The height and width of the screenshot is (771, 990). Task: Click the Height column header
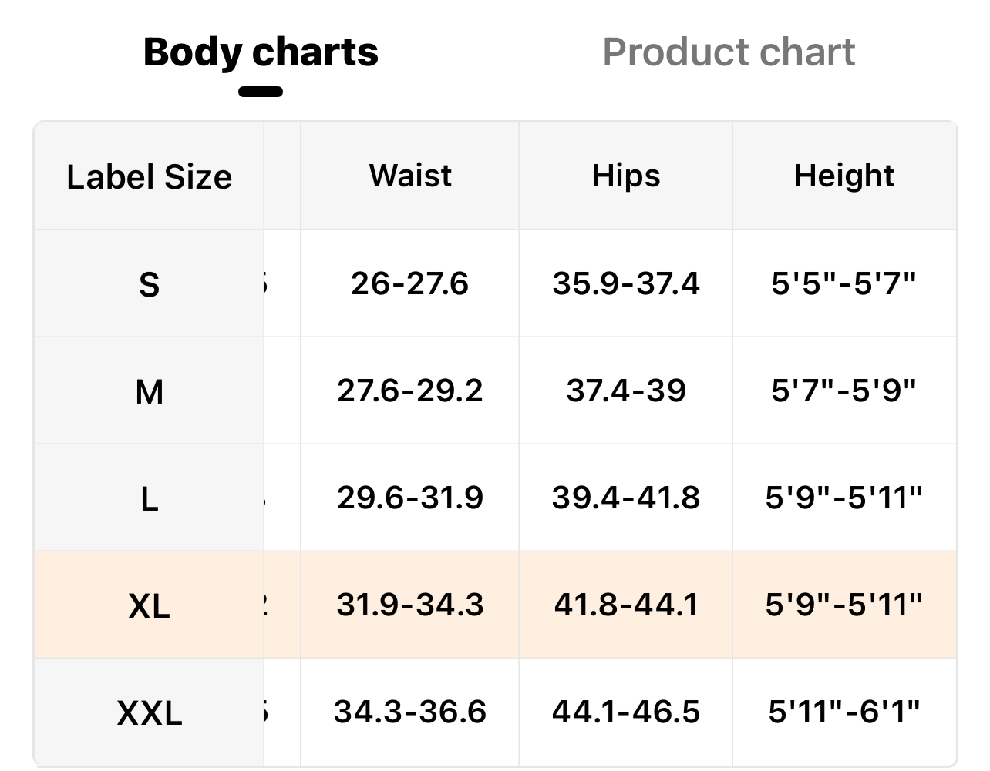pos(844,176)
